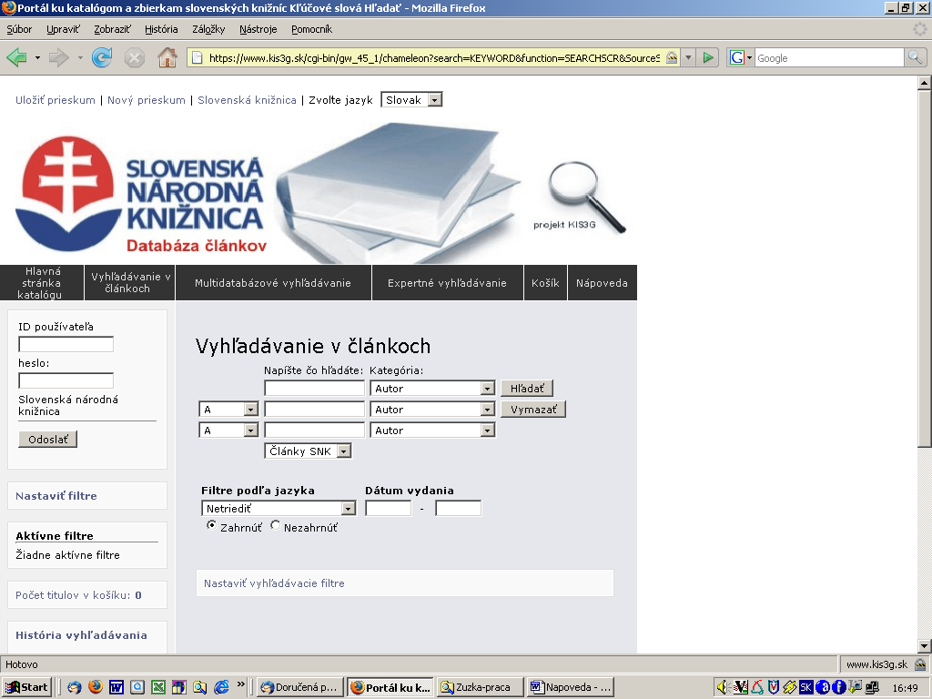The width and height of the screenshot is (932, 699).
Task: Select the Zahrnúť radio button
Action: [x=211, y=526]
